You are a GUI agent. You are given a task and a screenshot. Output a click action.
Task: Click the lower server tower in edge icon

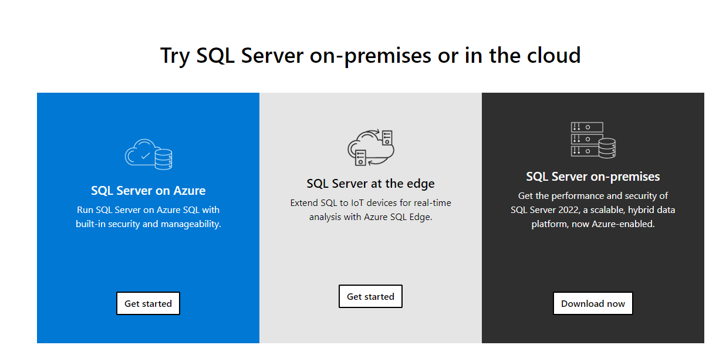click(x=361, y=158)
